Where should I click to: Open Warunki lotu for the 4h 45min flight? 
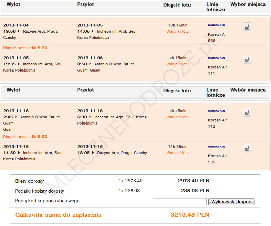(177, 117)
